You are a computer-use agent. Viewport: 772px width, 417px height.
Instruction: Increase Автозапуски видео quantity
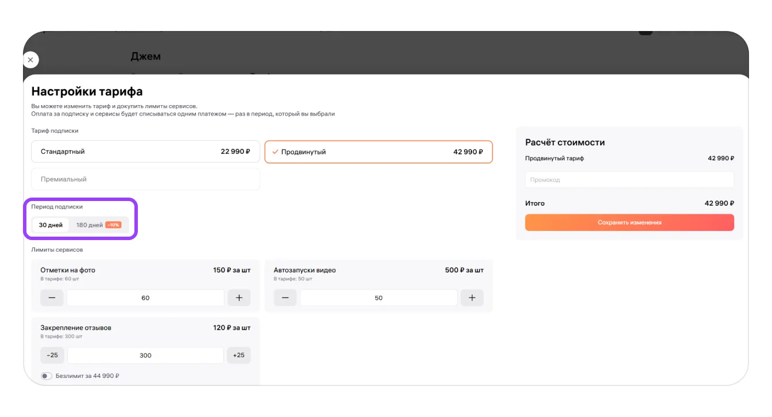pyautogui.click(x=472, y=298)
